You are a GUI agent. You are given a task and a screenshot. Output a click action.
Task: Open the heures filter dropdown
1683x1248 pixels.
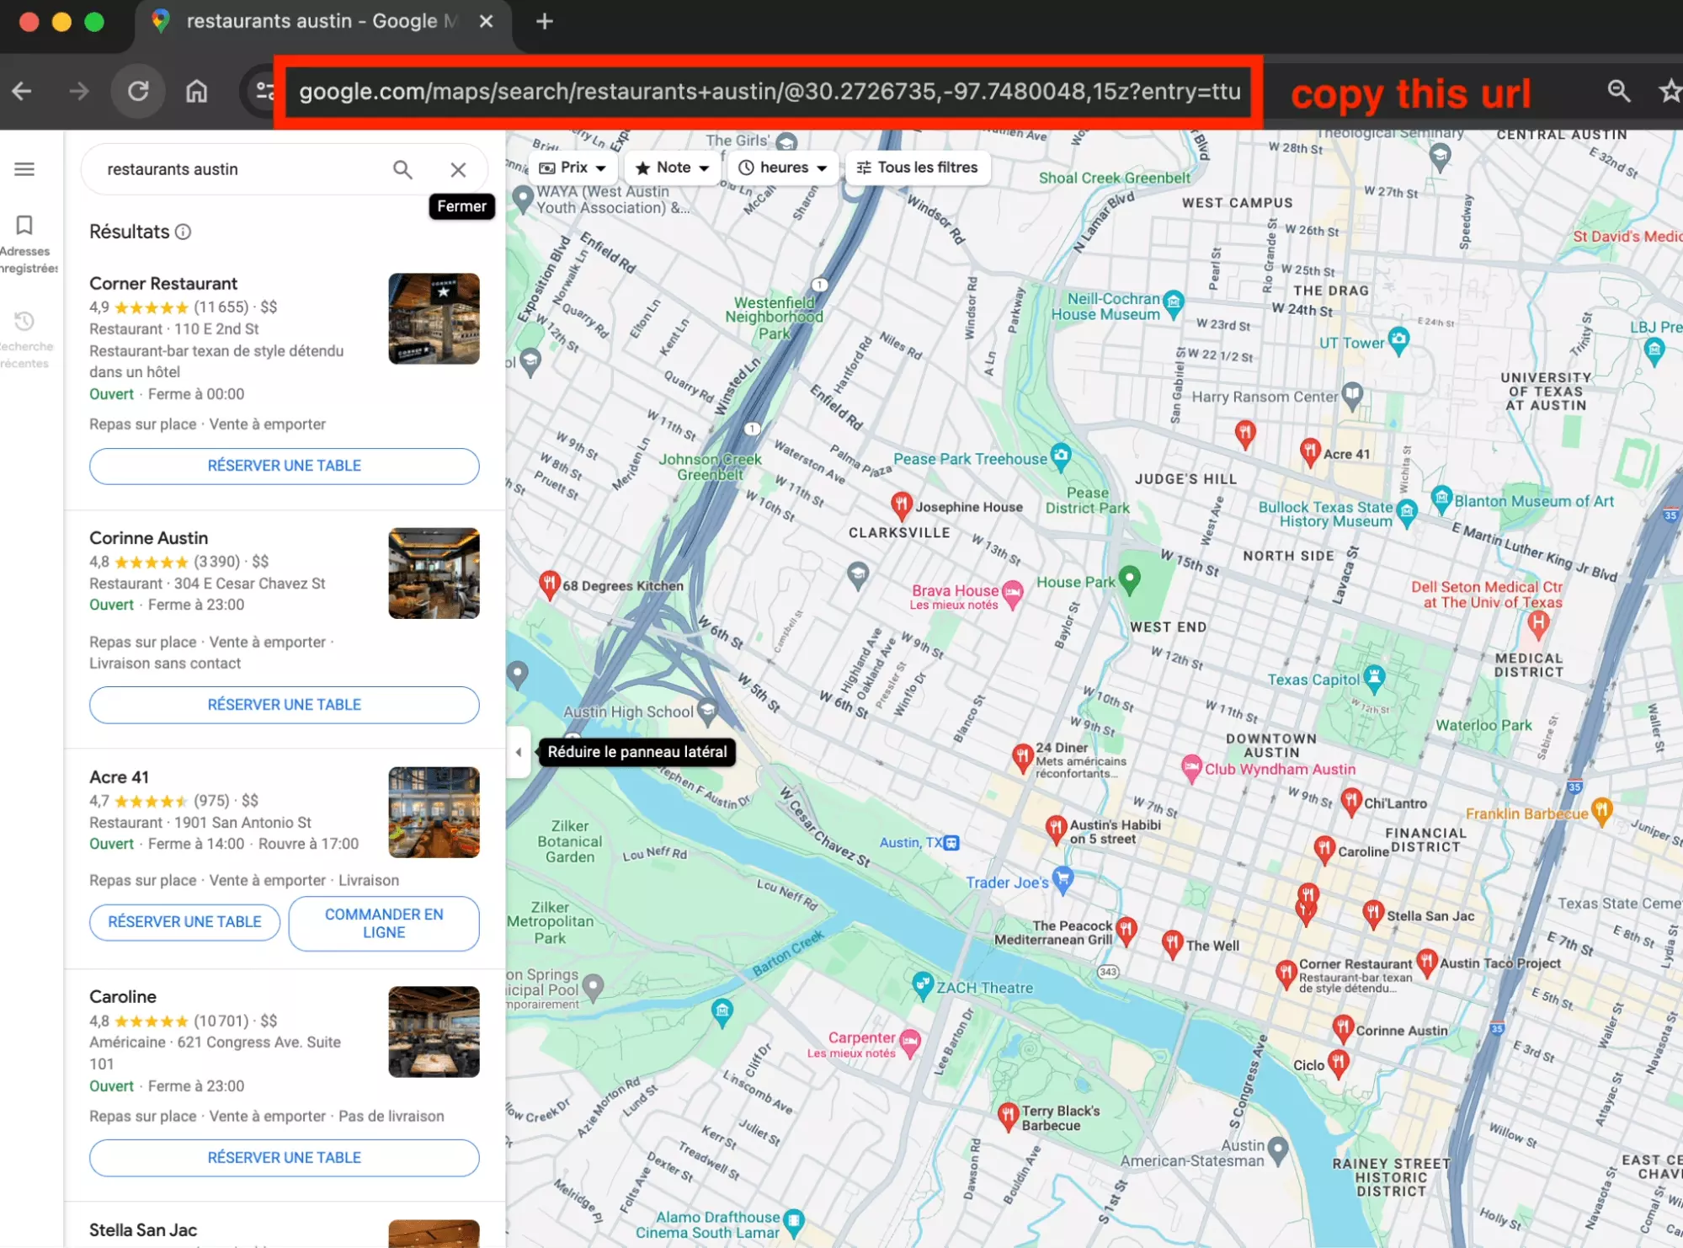tap(782, 167)
